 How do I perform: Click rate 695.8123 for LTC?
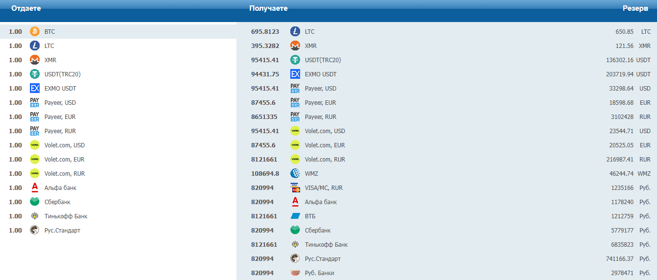pyautogui.click(x=265, y=31)
